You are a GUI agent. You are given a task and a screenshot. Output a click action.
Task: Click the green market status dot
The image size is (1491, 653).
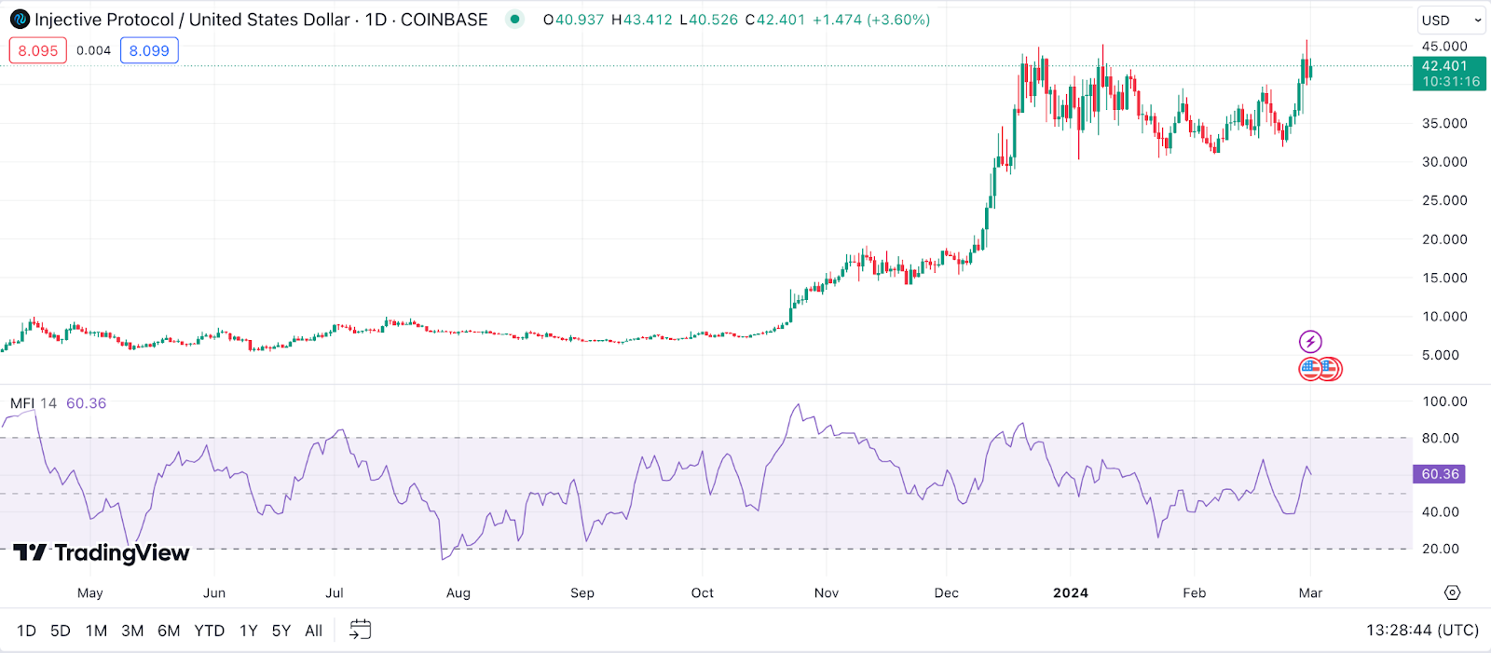pyautogui.click(x=514, y=19)
